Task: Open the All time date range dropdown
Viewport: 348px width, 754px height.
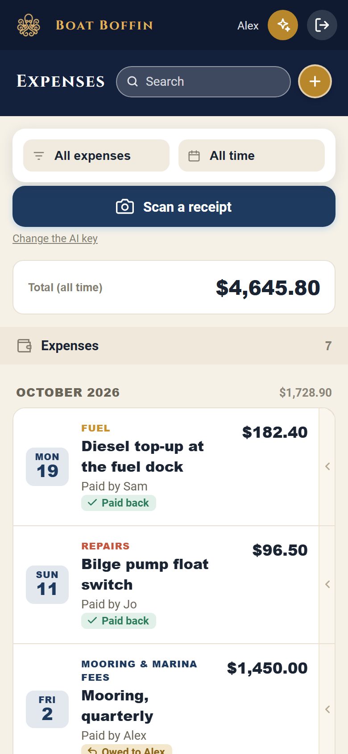Action: 252,155
